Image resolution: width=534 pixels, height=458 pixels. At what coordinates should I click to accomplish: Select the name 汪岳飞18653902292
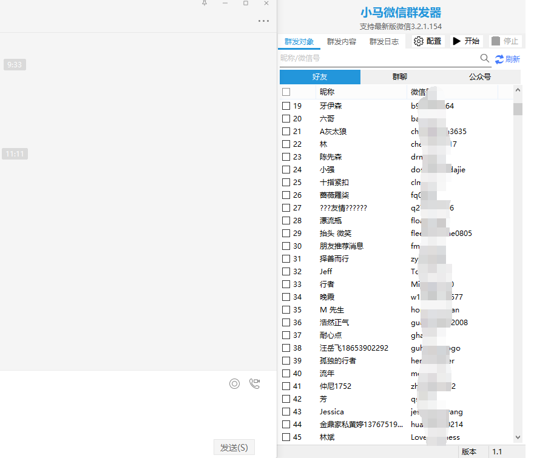(x=354, y=348)
